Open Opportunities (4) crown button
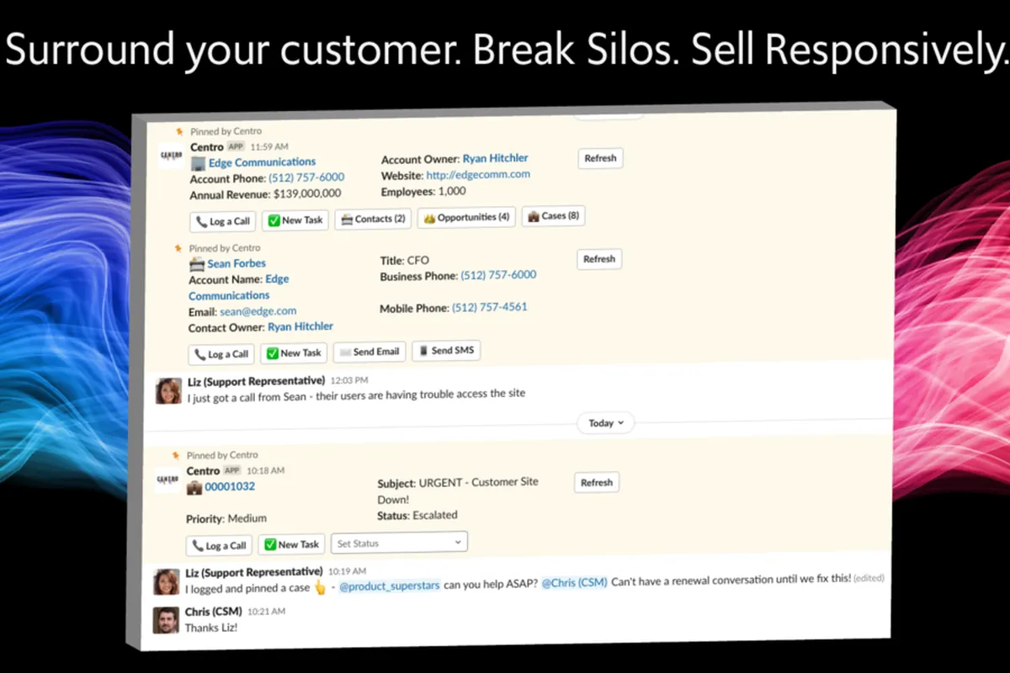 pyautogui.click(x=466, y=217)
